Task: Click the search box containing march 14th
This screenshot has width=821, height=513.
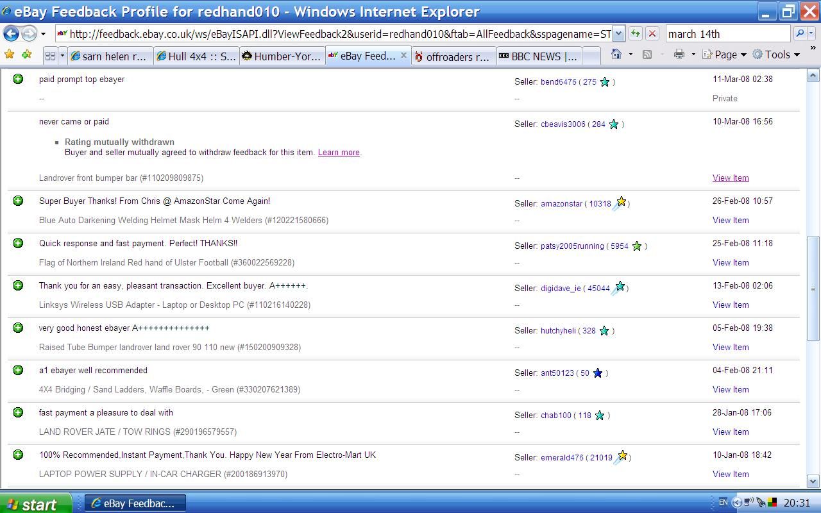Action: pos(727,34)
